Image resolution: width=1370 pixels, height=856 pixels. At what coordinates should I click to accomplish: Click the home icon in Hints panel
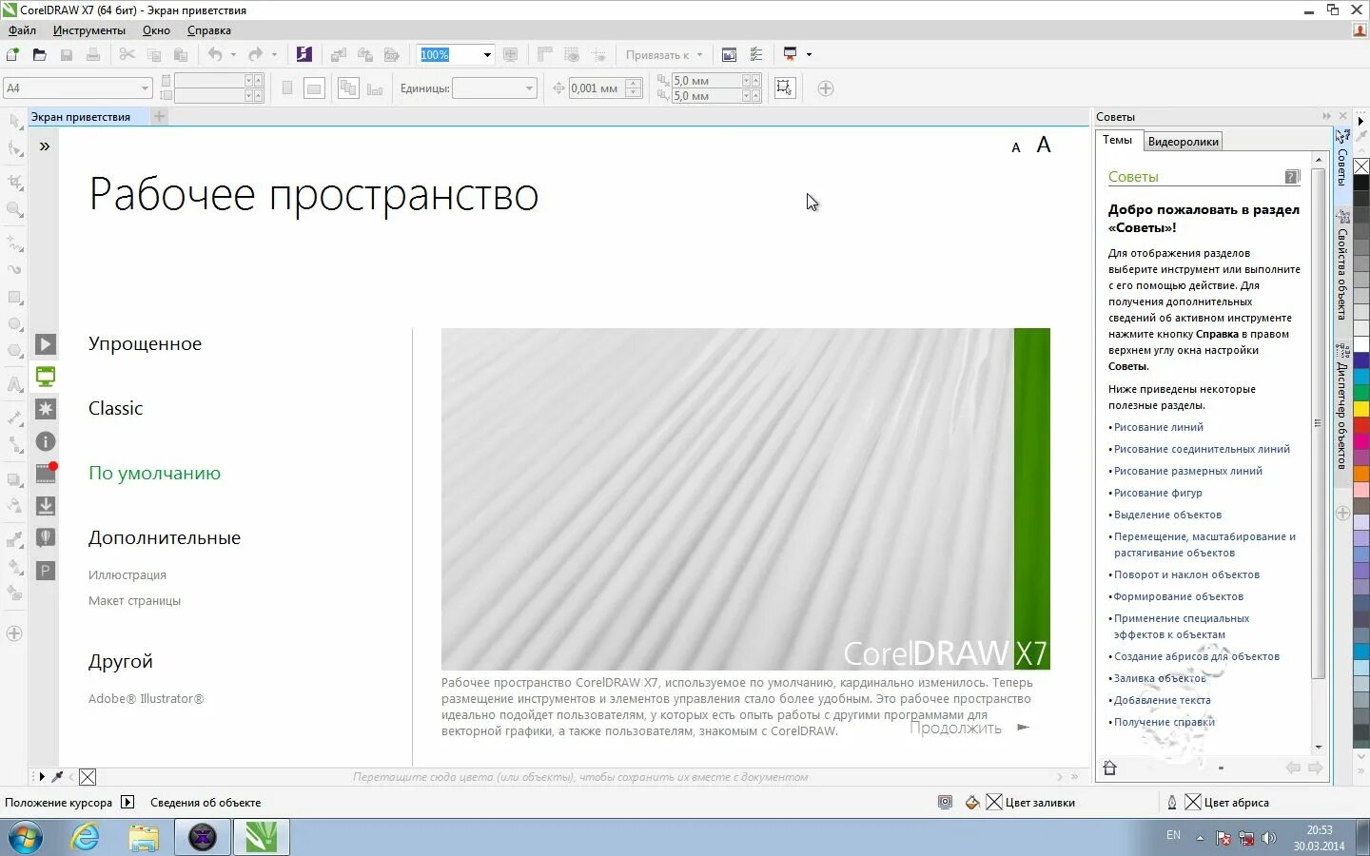(1109, 768)
